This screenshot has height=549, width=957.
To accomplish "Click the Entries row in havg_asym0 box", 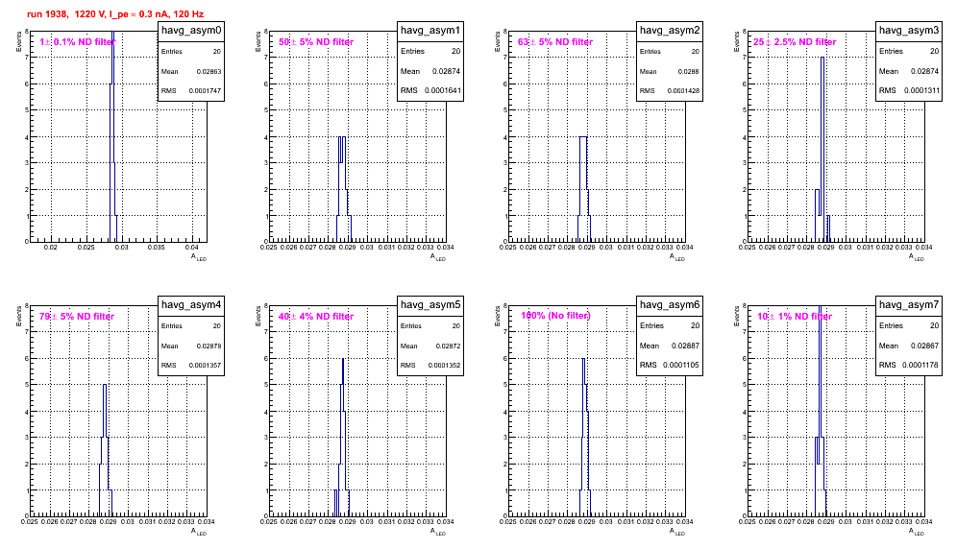I will point(191,52).
